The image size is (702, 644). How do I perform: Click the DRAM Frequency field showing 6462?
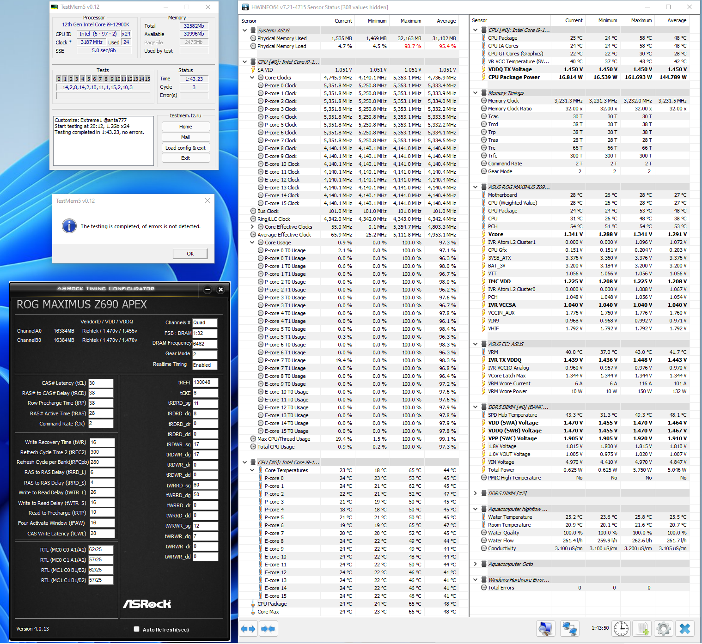point(205,344)
